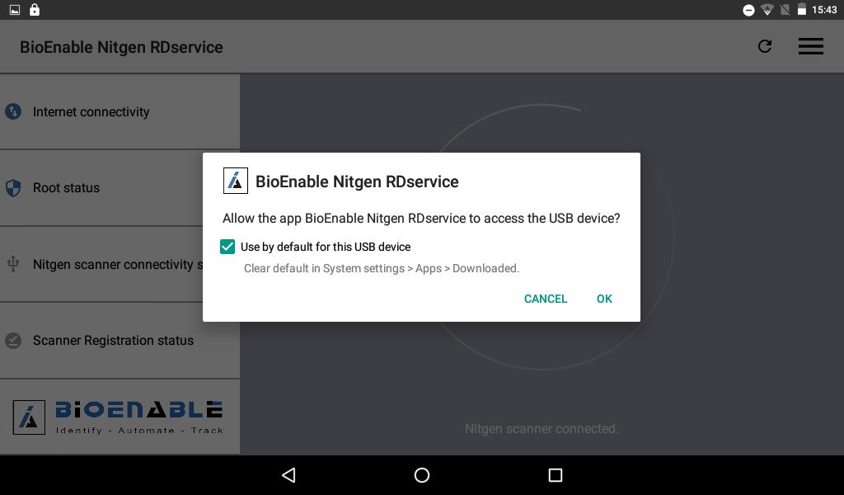Click 'Clear default in System settings' hint text
Image resolution: width=844 pixels, height=495 pixels.
(x=382, y=268)
